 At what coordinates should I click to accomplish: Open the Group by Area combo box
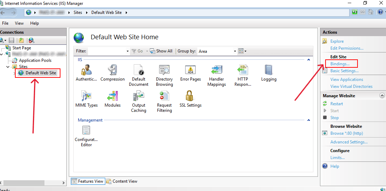point(217,51)
